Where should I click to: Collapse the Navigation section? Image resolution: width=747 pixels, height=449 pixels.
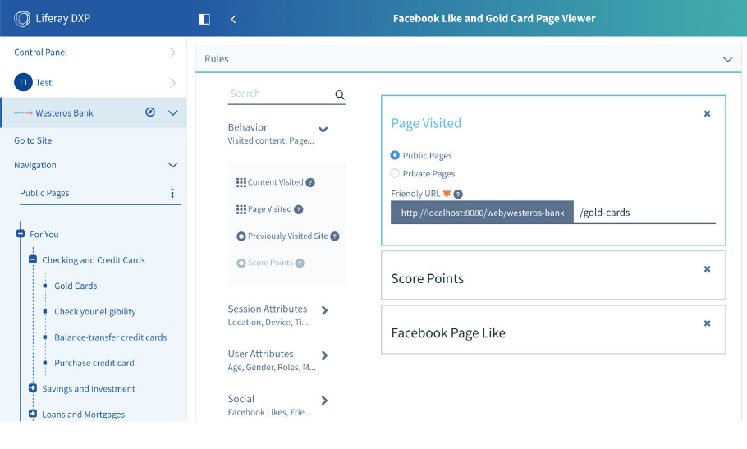[173, 165]
